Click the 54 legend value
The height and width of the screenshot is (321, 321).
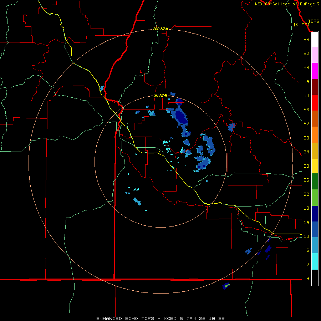[306, 81]
